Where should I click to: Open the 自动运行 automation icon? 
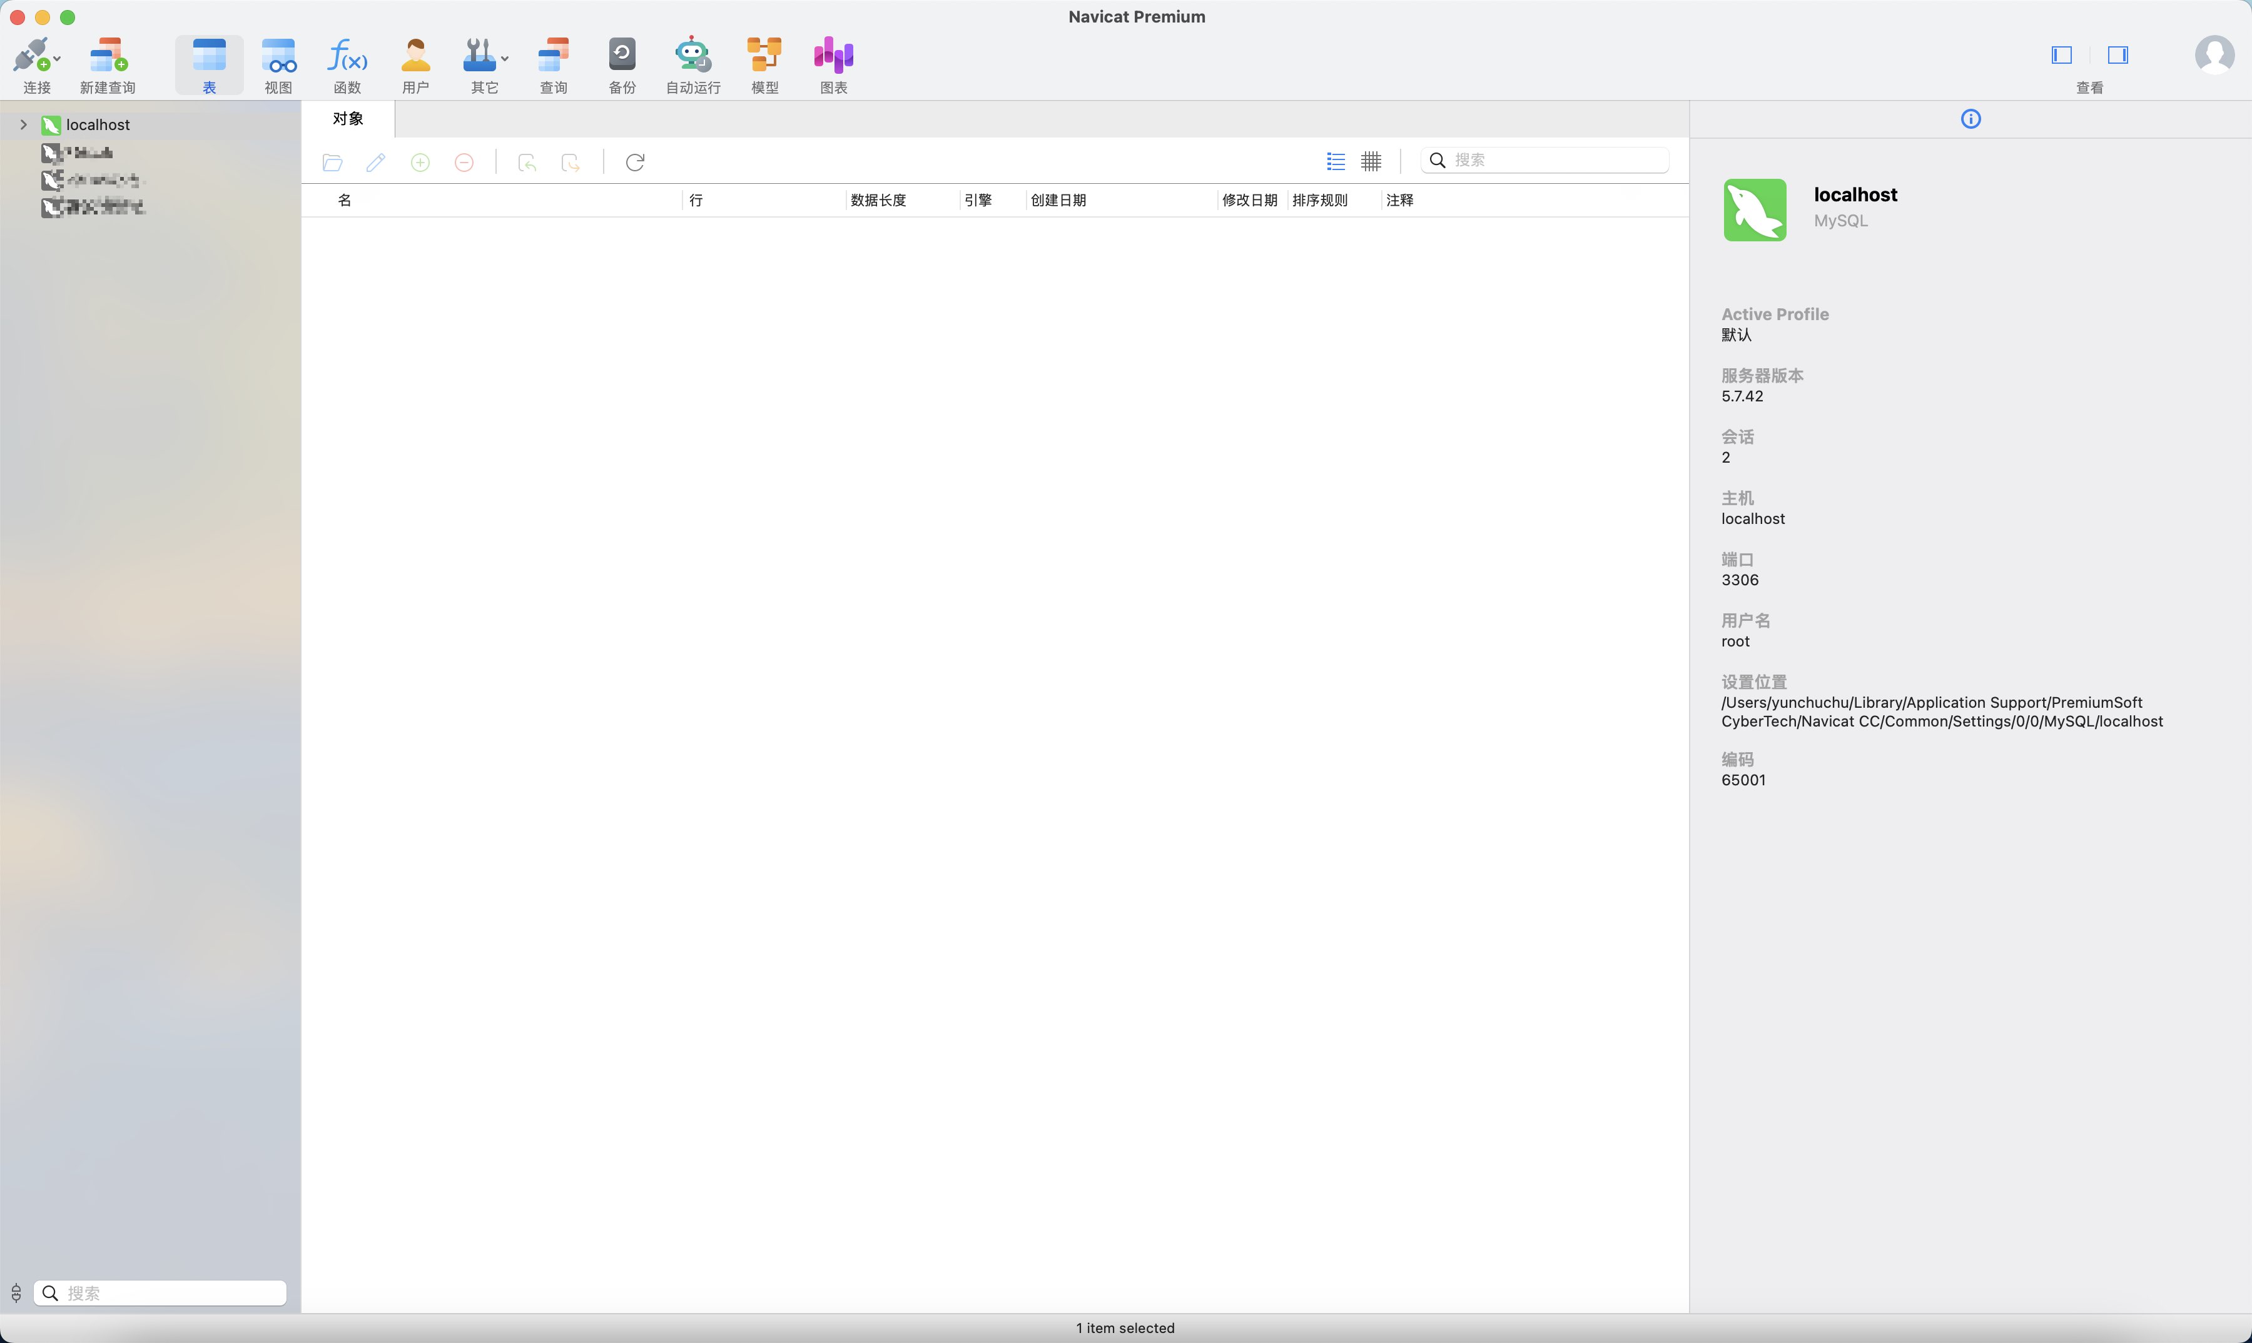click(692, 55)
